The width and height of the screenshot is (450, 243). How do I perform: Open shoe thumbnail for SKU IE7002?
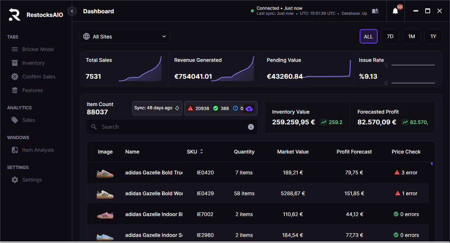105,215
